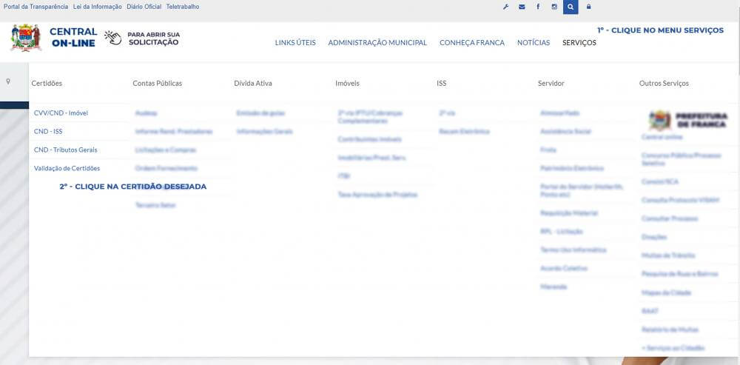This screenshot has width=740, height=365.
Task: Click the Outros Serviços column heading
Action: pyautogui.click(x=664, y=83)
